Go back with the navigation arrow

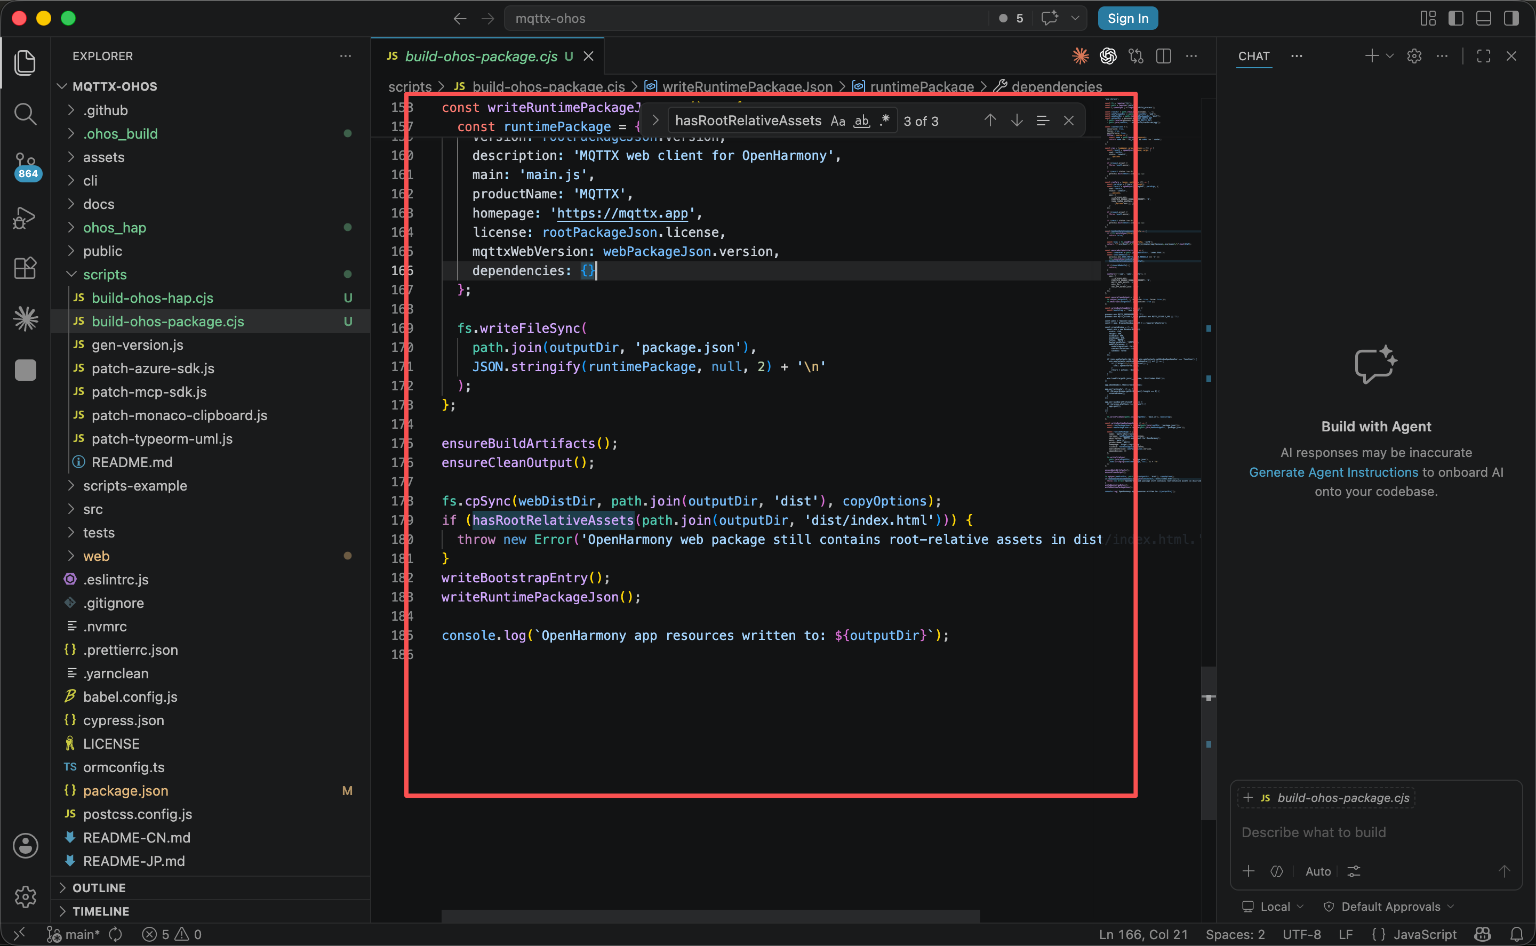[460, 19]
